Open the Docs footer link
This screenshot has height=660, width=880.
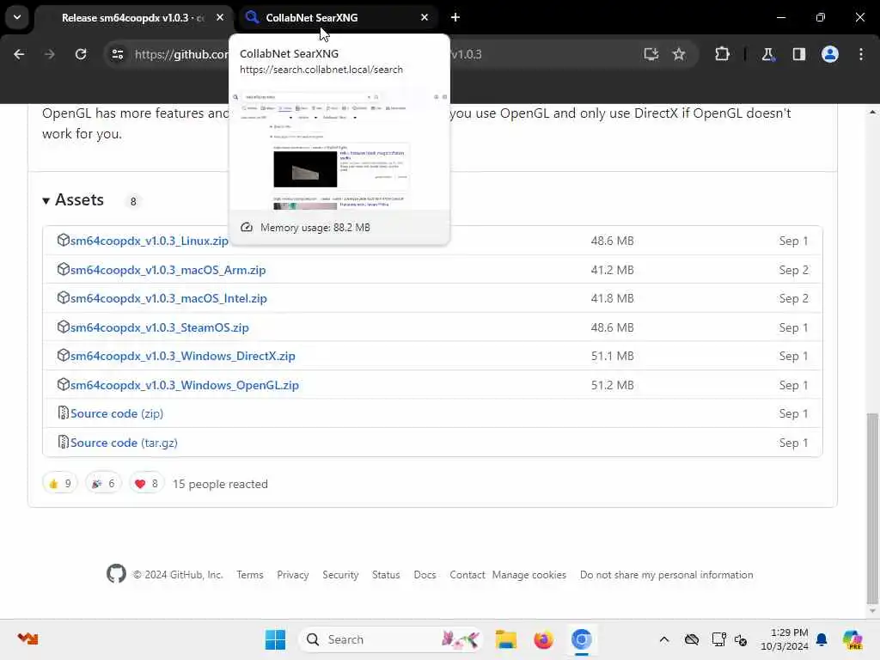click(425, 575)
